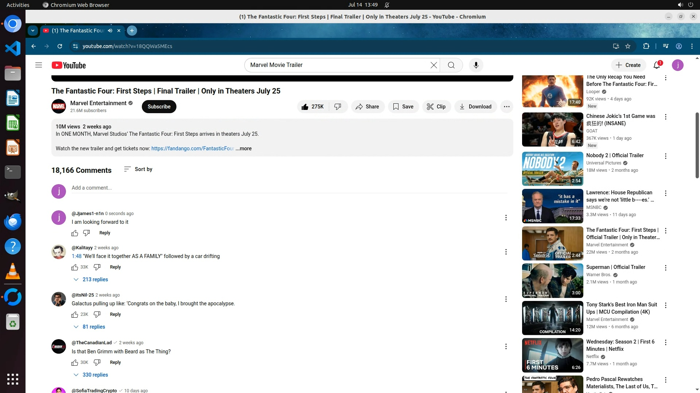Clear the search box with X

pyautogui.click(x=433, y=65)
